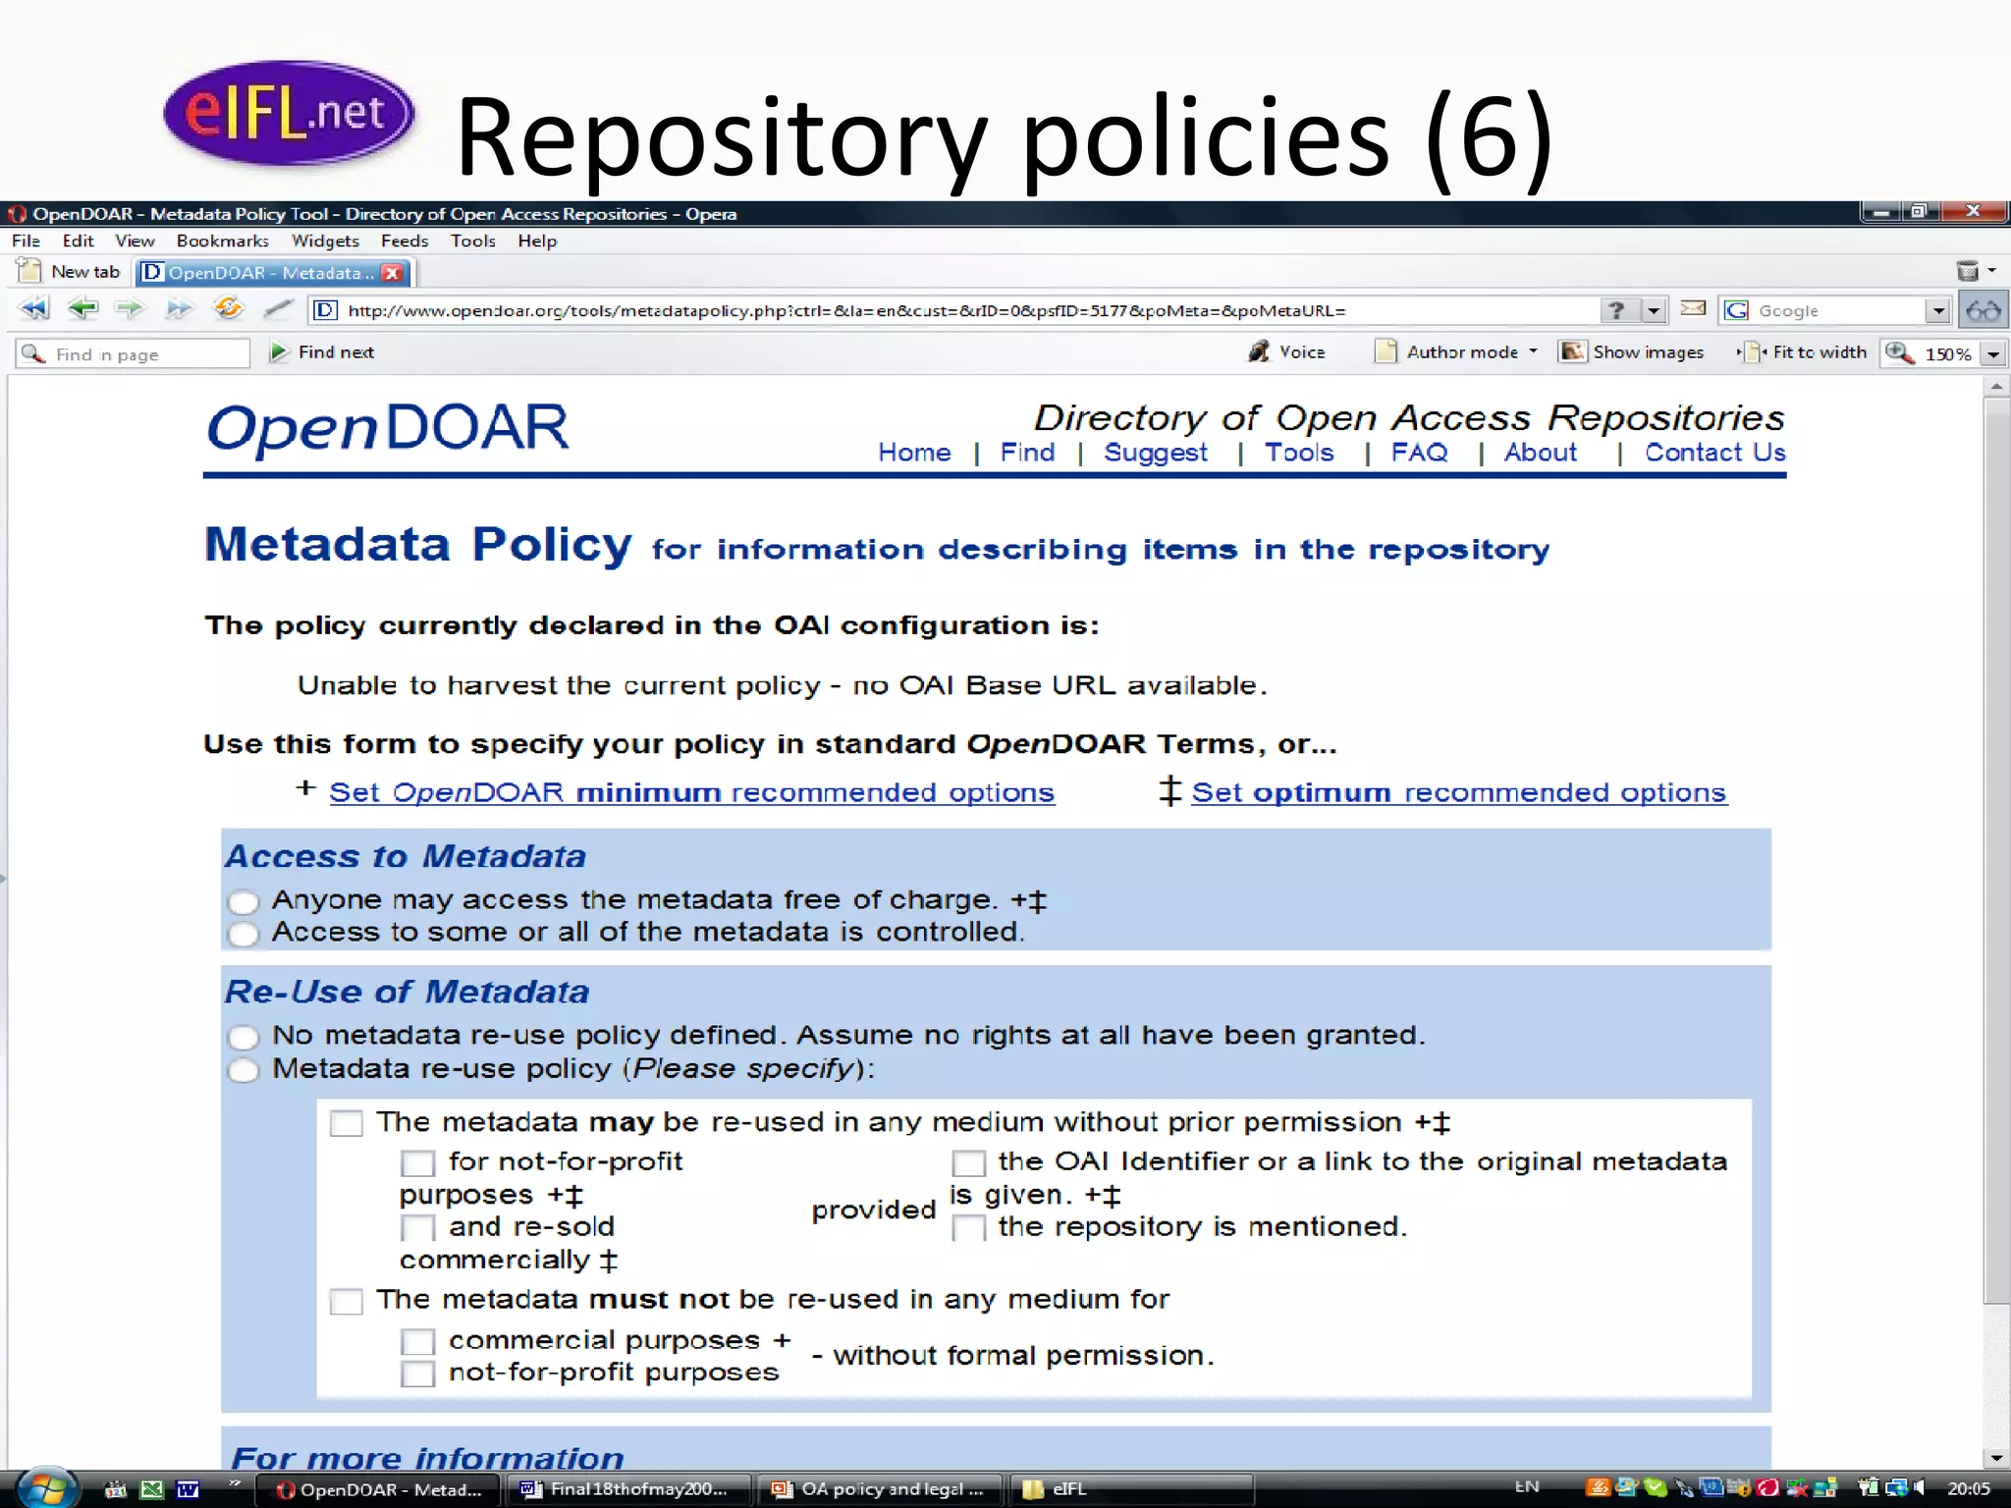Click the zoom magnifier icon
The width and height of the screenshot is (2011, 1508).
pos(1900,352)
